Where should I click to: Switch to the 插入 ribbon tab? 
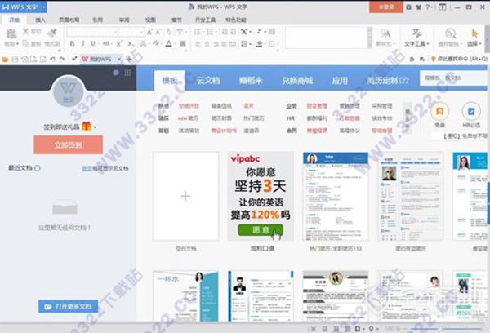(40, 20)
